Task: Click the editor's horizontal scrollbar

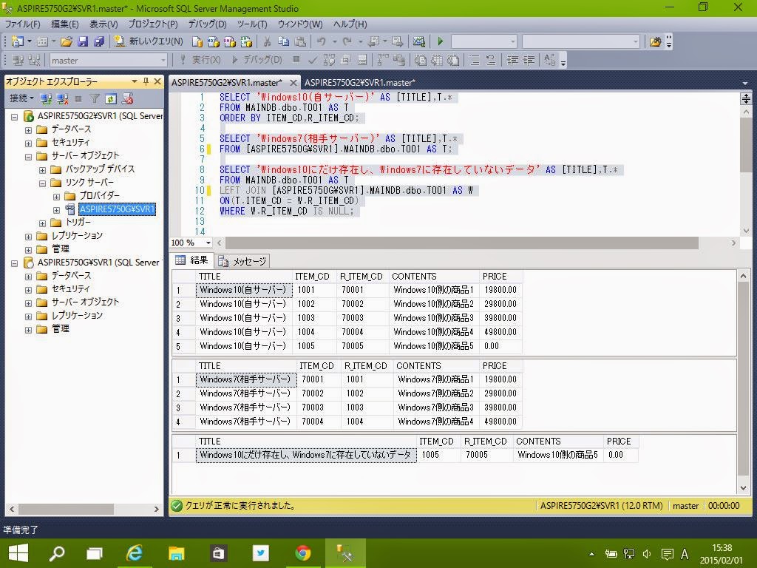Action: click(x=458, y=243)
